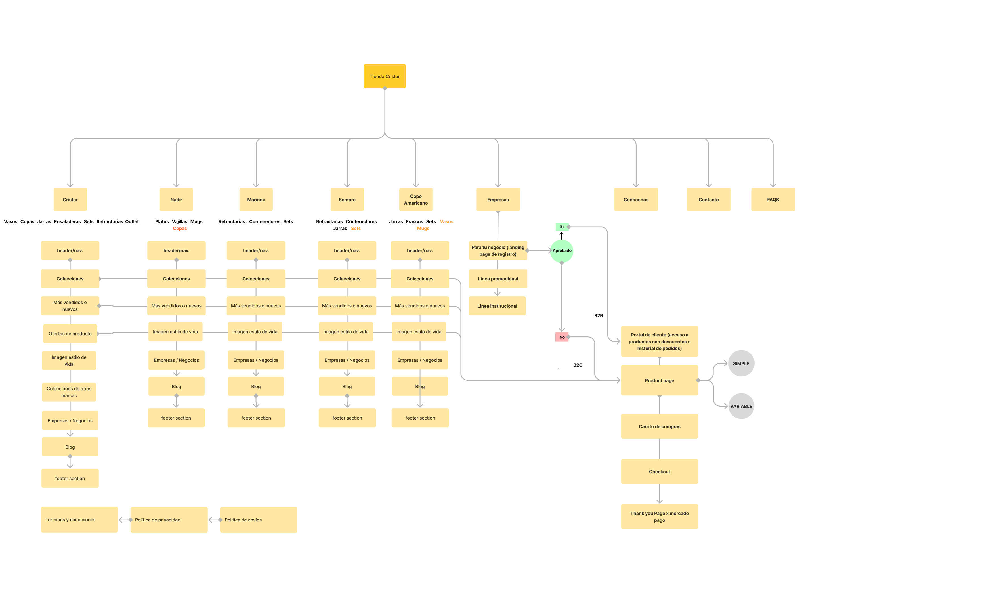The width and height of the screenshot is (997, 597).
Task: Select the Carrito de compras node
Action: [659, 426]
